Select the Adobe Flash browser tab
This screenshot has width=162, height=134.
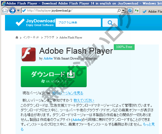[x=152, y=12]
